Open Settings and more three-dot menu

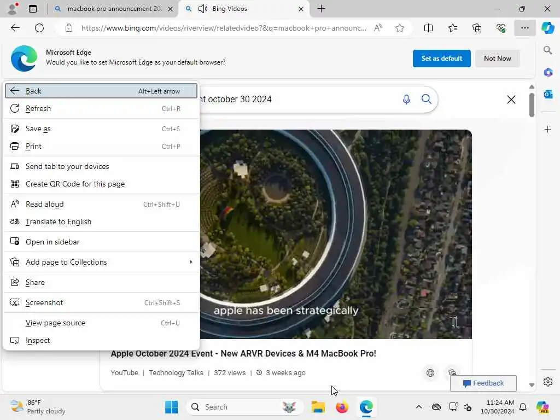[x=524, y=28]
